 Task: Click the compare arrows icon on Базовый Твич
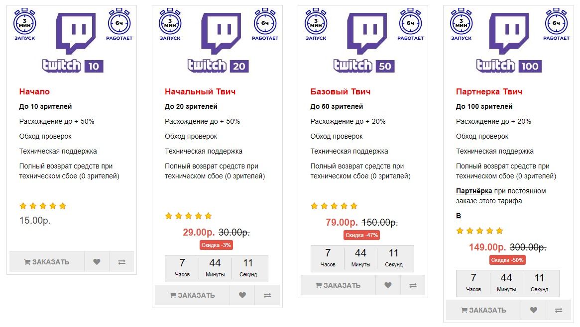[x=412, y=285]
